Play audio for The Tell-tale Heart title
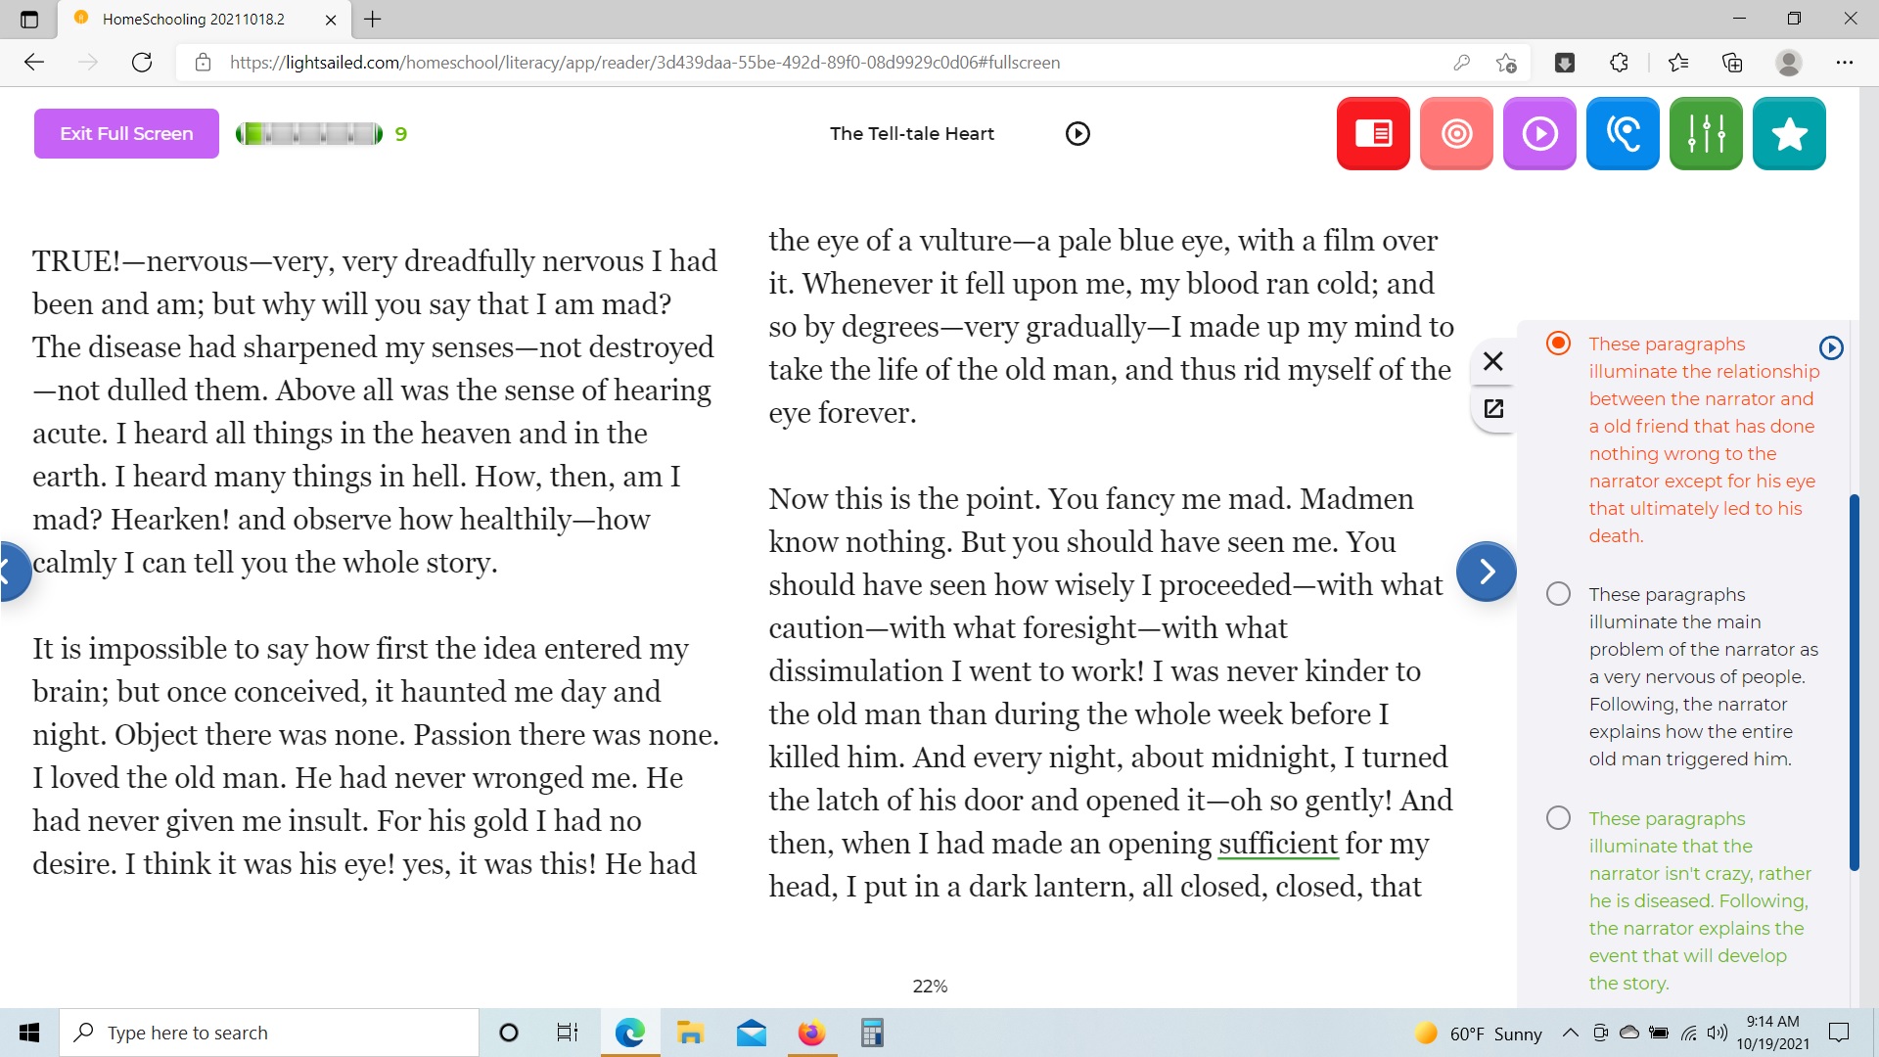Viewport: 1879px width, 1057px height. (1077, 134)
